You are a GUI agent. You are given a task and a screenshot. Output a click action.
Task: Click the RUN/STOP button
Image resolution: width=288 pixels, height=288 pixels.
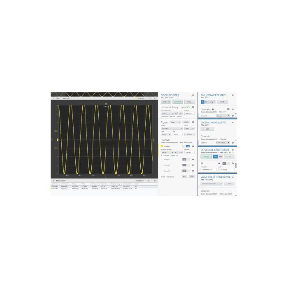click(177, 102)
